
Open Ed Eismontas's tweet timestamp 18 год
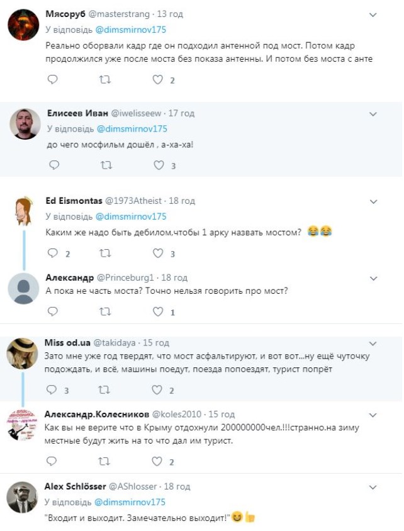tap(182, 201)
